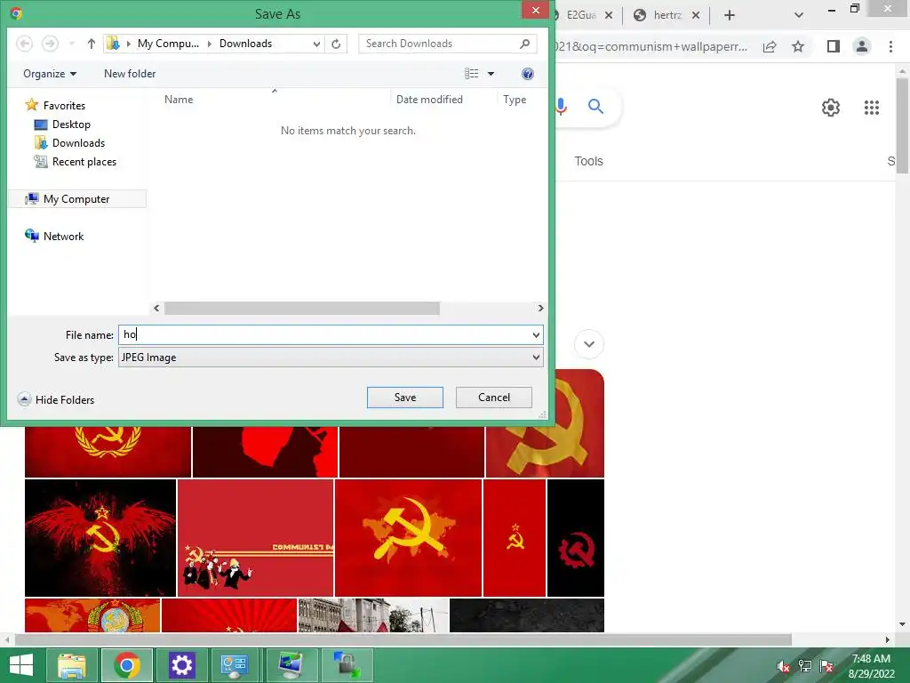Open the Control Panel taskbar icon
This screenshot has height=683, width=910.
235,665
